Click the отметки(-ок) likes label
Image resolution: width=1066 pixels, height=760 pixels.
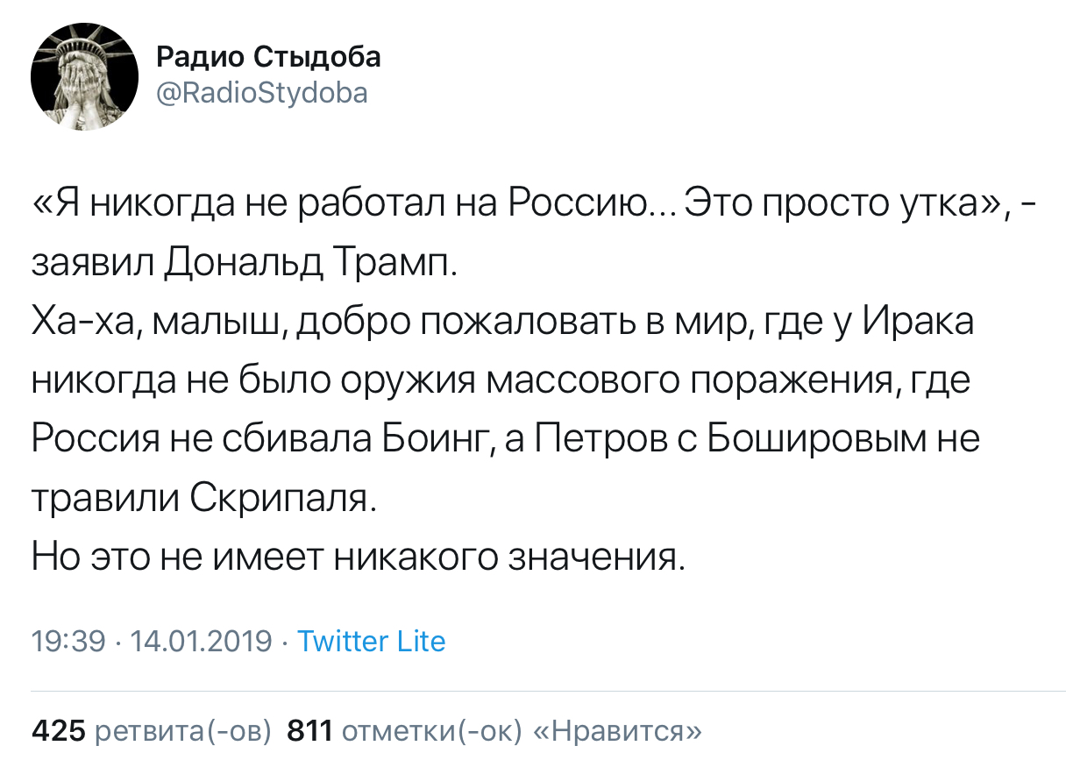pos(432,729)
